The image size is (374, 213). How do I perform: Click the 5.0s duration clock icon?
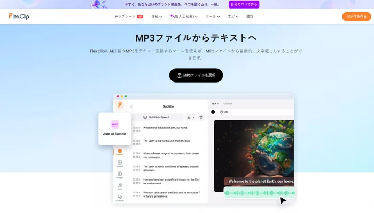click(221, 112)
